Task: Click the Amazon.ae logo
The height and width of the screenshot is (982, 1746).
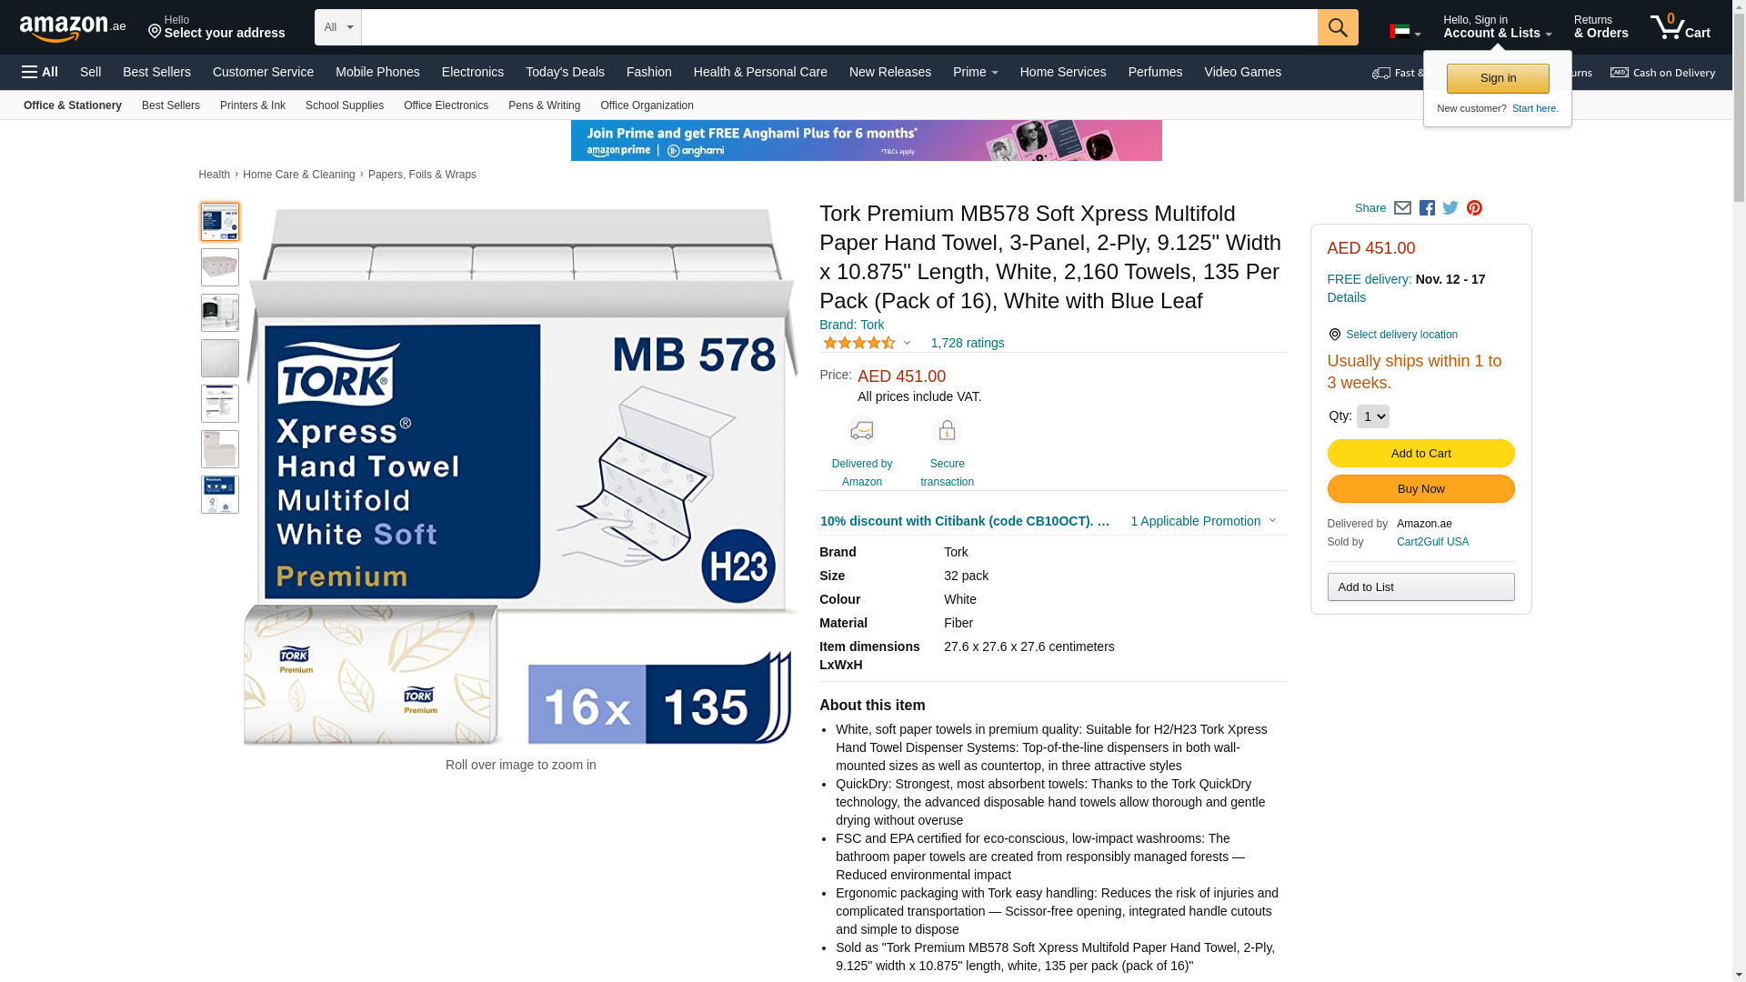Action: click(x=73, y=28)
